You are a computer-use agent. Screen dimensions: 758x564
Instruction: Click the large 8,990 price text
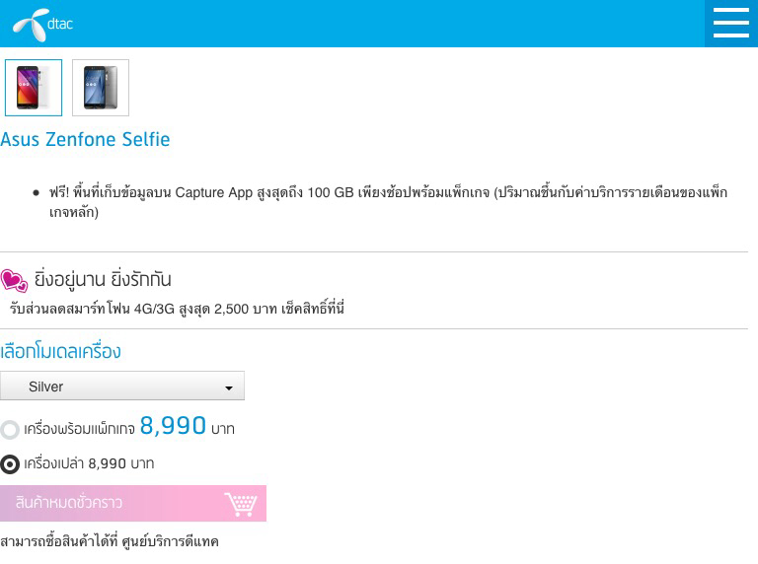pyautogui.click(x=173, y=425)
